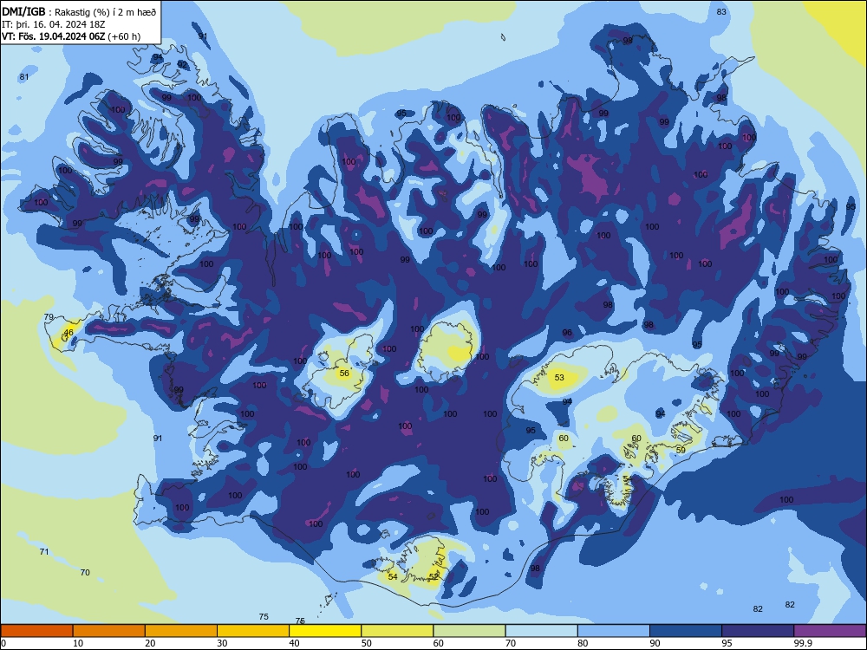The height and width of the screenshot is (650, 867).
Task: Click the 70 value on the southwest sea
Action: point(85,573)
